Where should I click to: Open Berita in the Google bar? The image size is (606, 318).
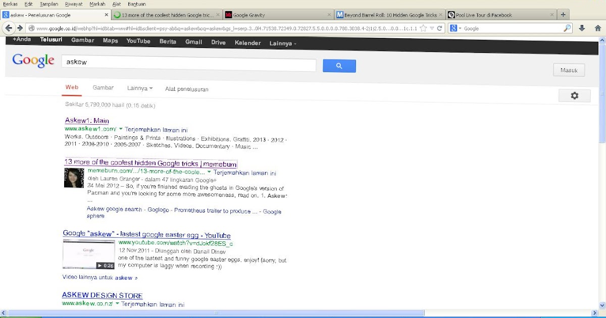168,42
